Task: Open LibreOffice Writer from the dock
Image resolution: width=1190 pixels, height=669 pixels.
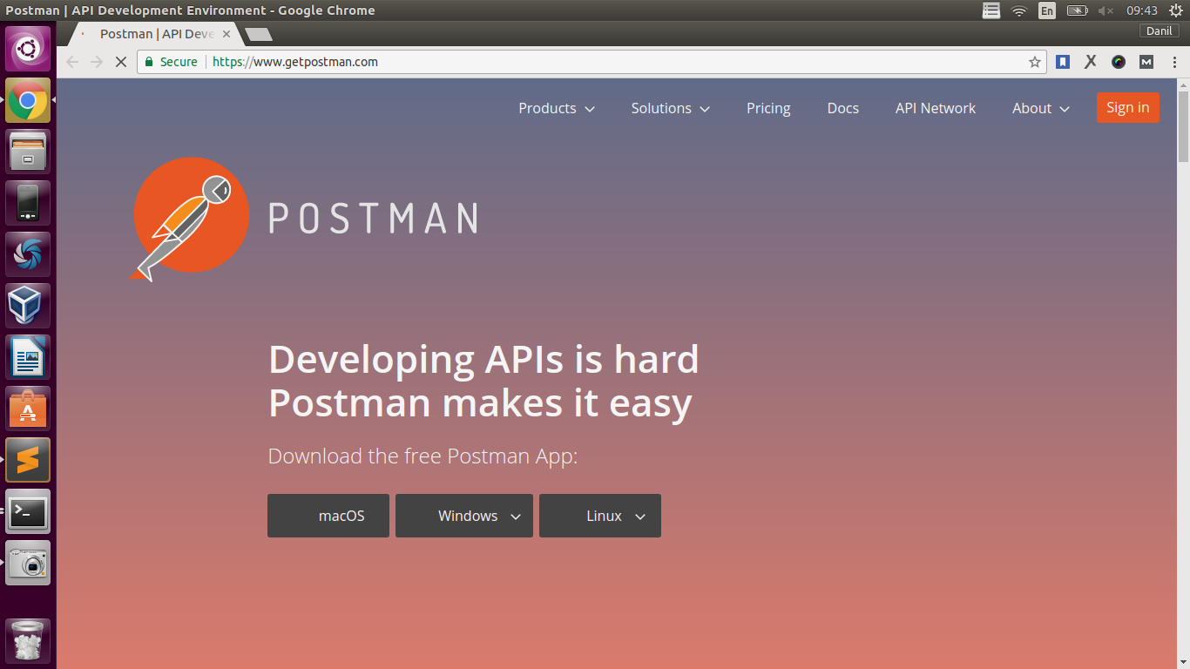Action: tap(27, 356)
